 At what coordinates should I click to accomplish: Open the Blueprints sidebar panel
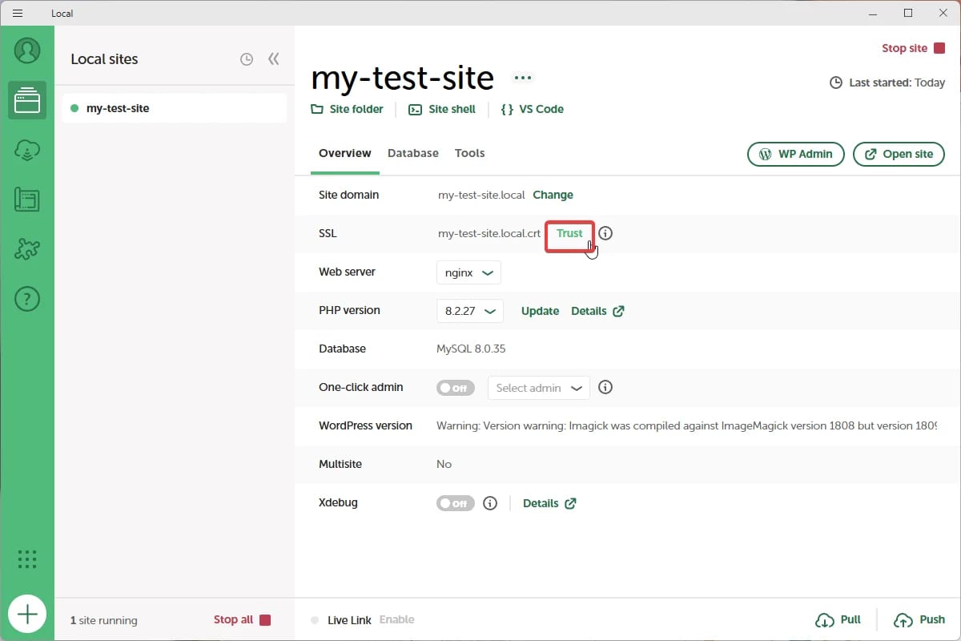[x=27, y=200]
